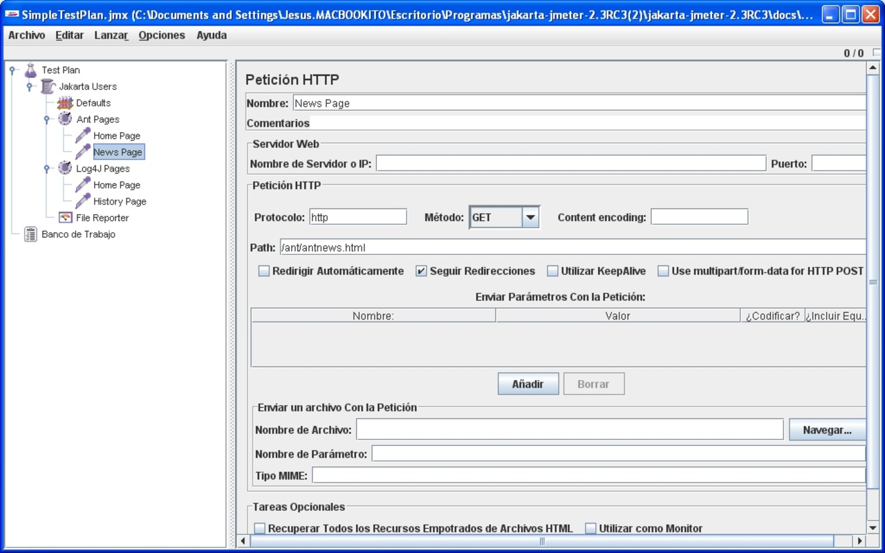Click the Añadir button
885x553 pixels.
[528, 384]
